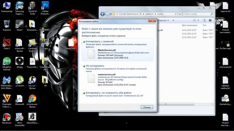
Task: Launch Malwarebytes Anti-Malware shortcut
Action: click(7, 83)
